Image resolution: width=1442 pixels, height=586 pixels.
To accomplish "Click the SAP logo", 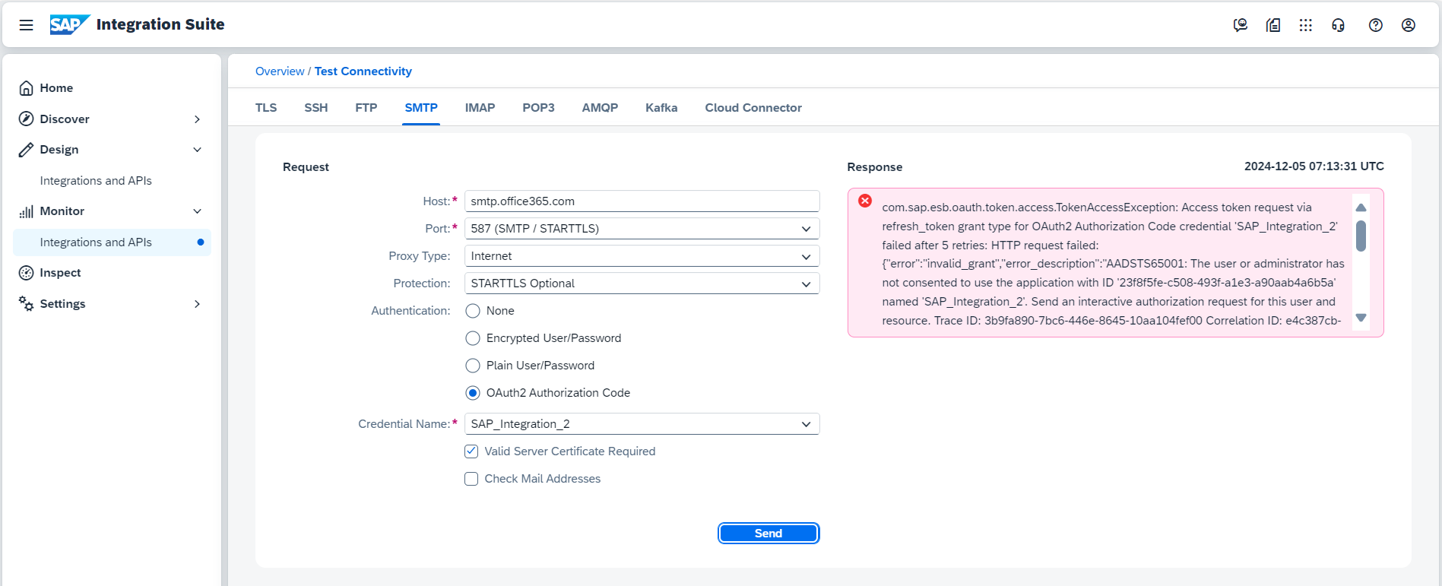I will [x=70, y=25].
